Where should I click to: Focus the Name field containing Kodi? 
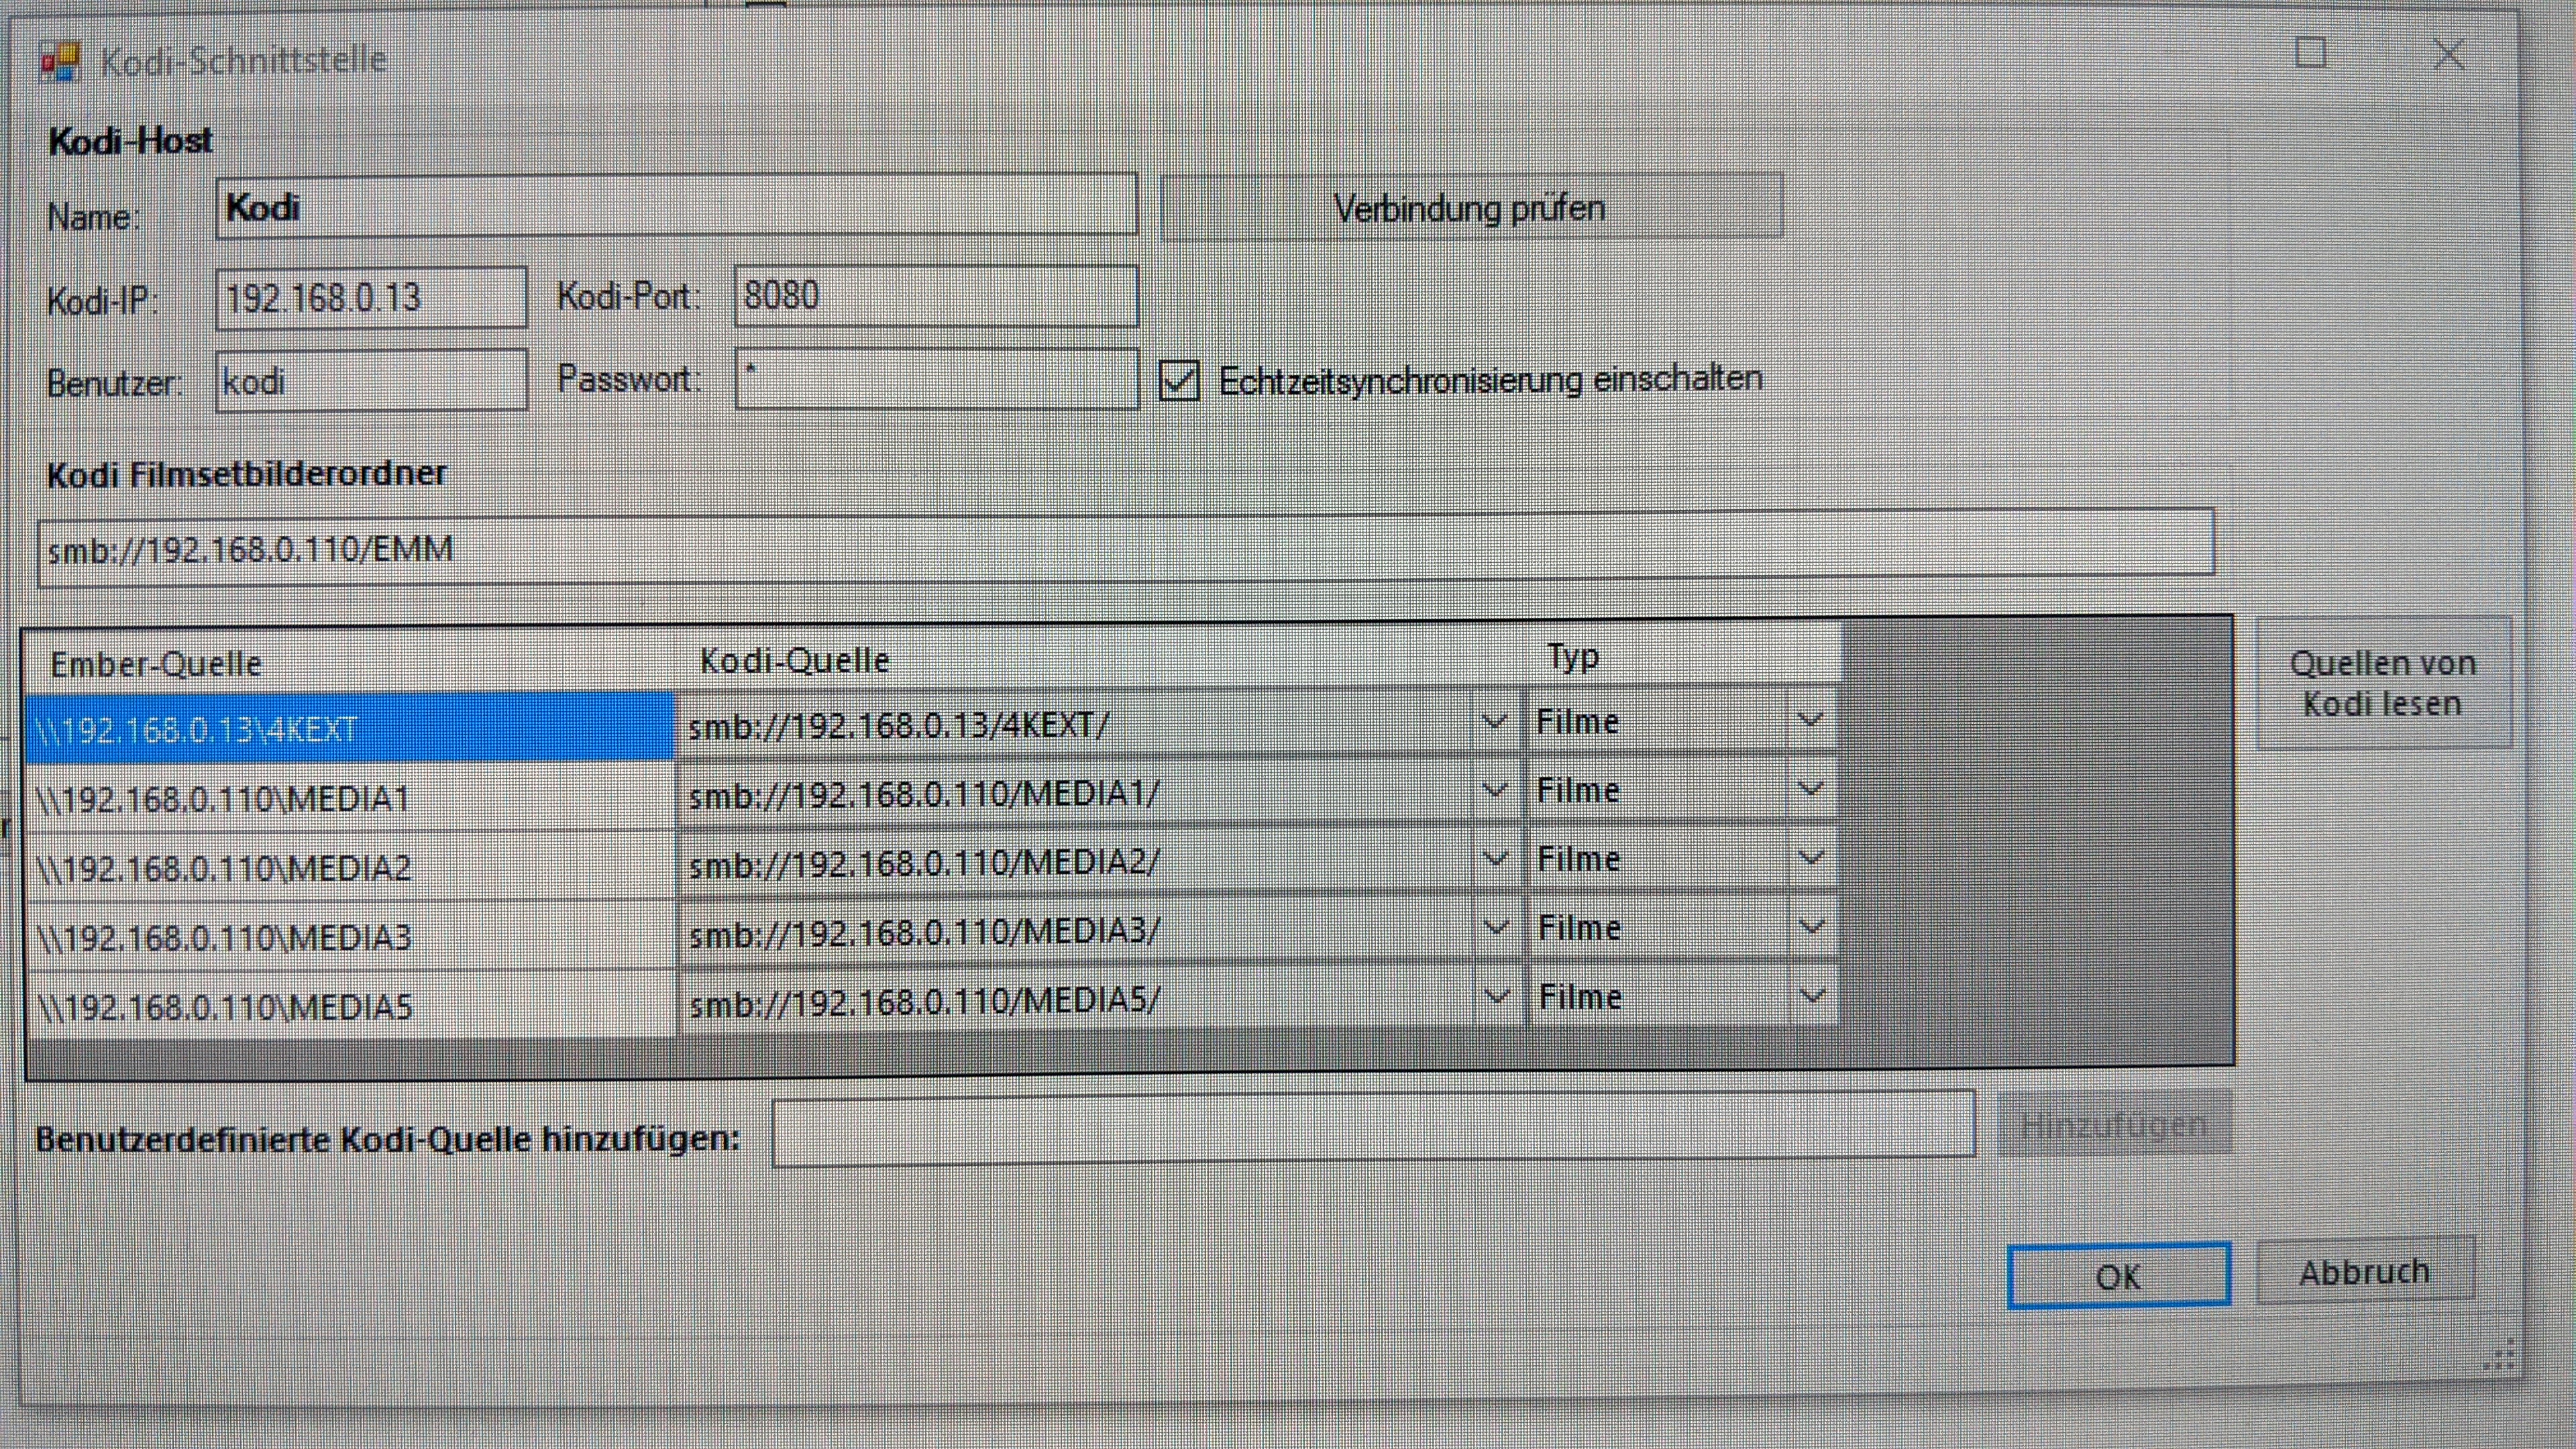[677, 206]
